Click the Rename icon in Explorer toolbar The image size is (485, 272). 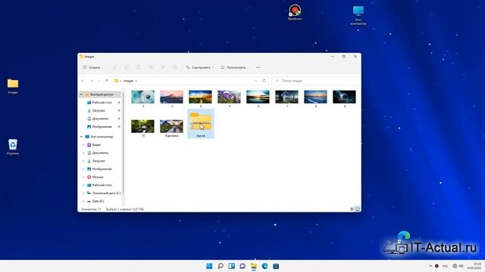click(x=151, y=67)
